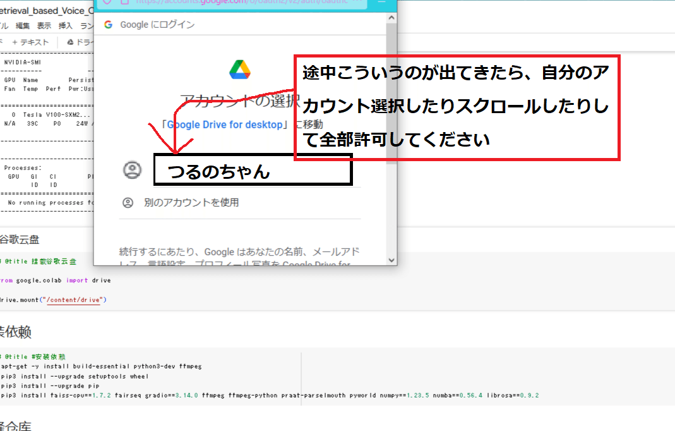Click the popup vertical scrollbar thumb
The image size is (675, 431).
tap(391, 94)
